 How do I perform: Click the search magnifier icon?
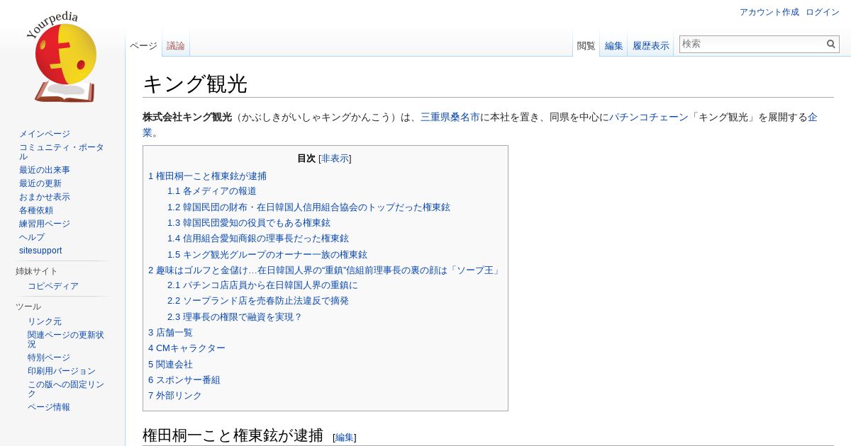click(x=831, y=44)
